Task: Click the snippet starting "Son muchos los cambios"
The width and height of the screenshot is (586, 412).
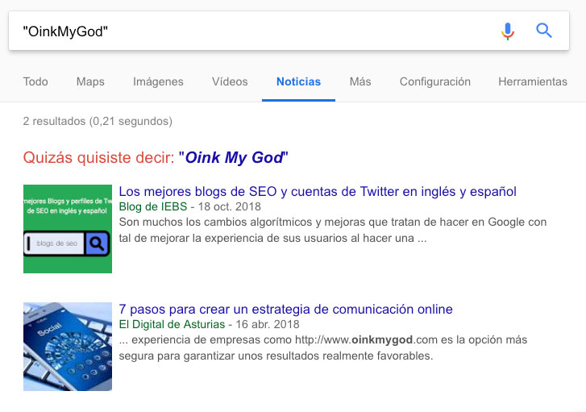Action: click(333, 230)
